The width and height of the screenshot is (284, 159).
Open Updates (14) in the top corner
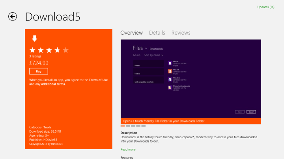[265, 7]
